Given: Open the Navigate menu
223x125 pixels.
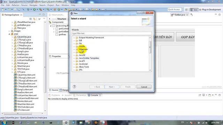Looking at the screenshot, I should click(33, 5).
